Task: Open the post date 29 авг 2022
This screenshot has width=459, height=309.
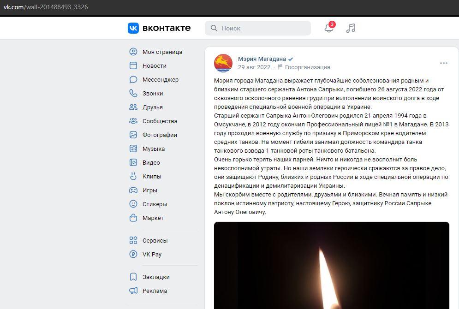Action: click(x=254, y=67)
